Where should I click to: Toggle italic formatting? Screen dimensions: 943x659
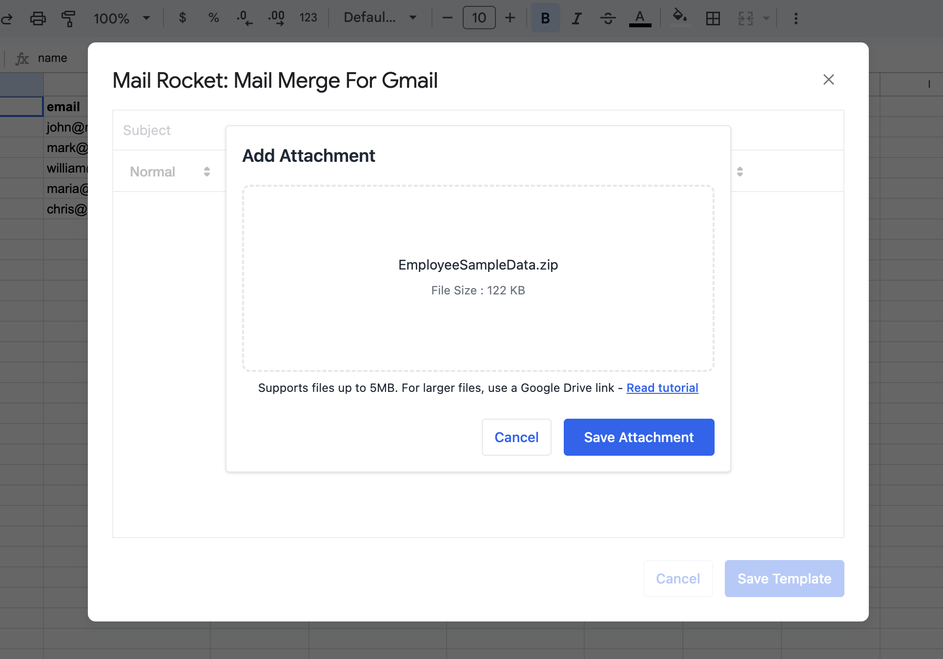pyautogui.click(x=576, y=19)
